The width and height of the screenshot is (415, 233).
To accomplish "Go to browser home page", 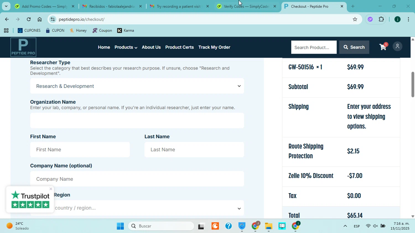I will 40,19.
